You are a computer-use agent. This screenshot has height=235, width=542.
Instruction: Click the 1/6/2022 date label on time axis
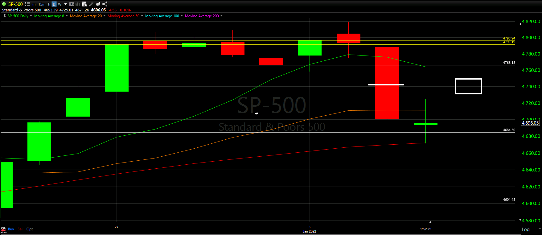tap(426, 229)
